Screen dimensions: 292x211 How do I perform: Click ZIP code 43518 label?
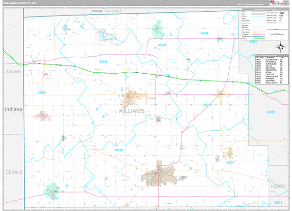click(42, 93)
